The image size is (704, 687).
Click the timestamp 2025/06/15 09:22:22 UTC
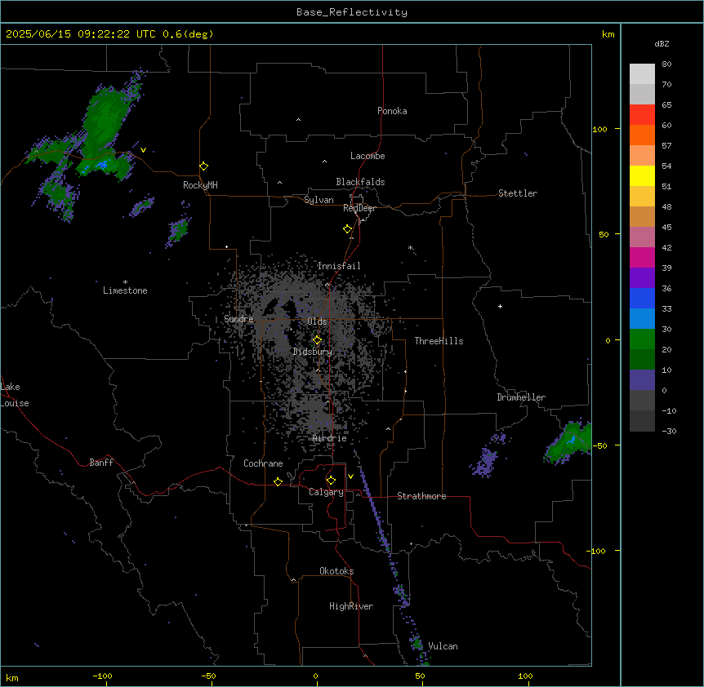coord(81,34)
